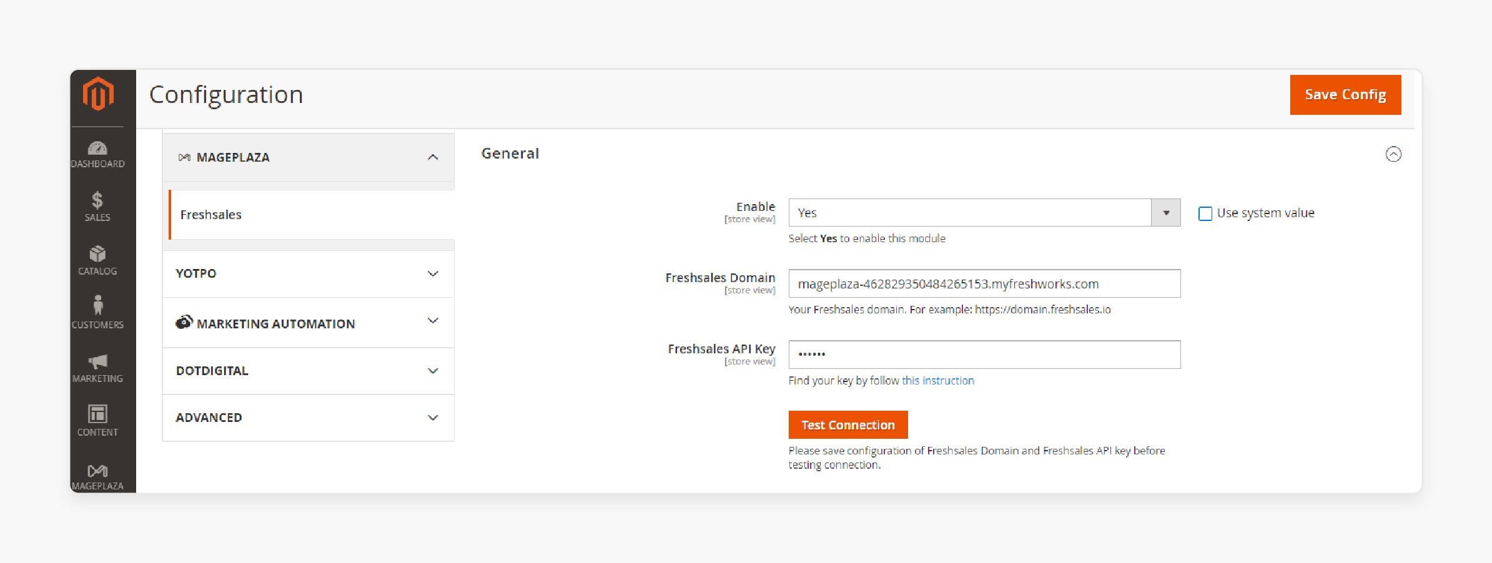Image resolution: width=1492 pixels, height=563 pixels.
Task: Click the ADVANCED menu label
Action: coord(209,418)
